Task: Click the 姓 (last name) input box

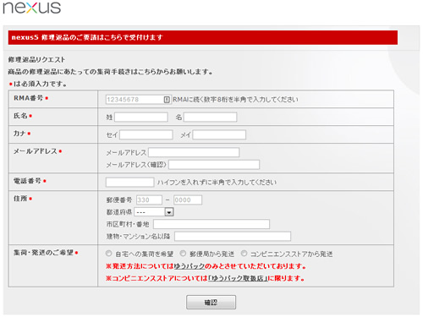Action: (x=141, y=118)
